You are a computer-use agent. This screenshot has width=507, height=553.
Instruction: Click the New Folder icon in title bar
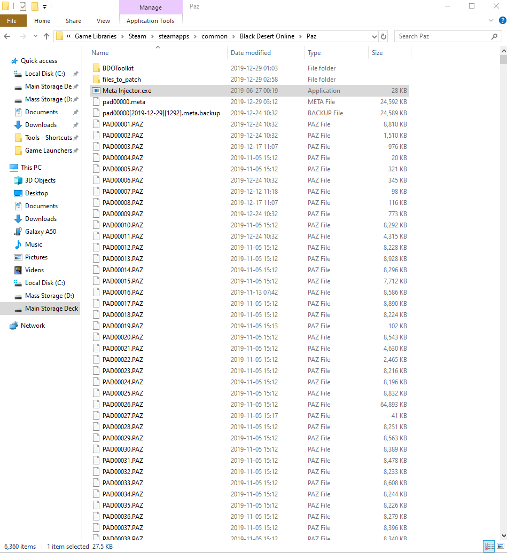coord(35,6)
